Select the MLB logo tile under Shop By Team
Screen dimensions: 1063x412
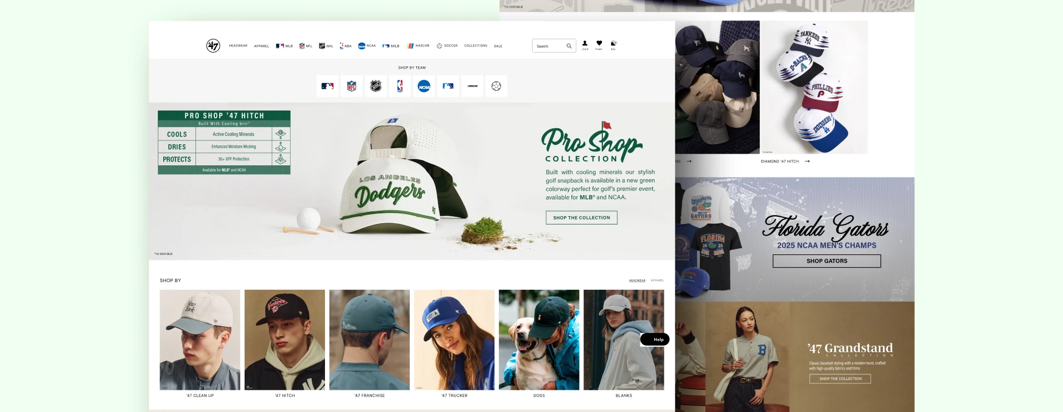pos(327,86)
